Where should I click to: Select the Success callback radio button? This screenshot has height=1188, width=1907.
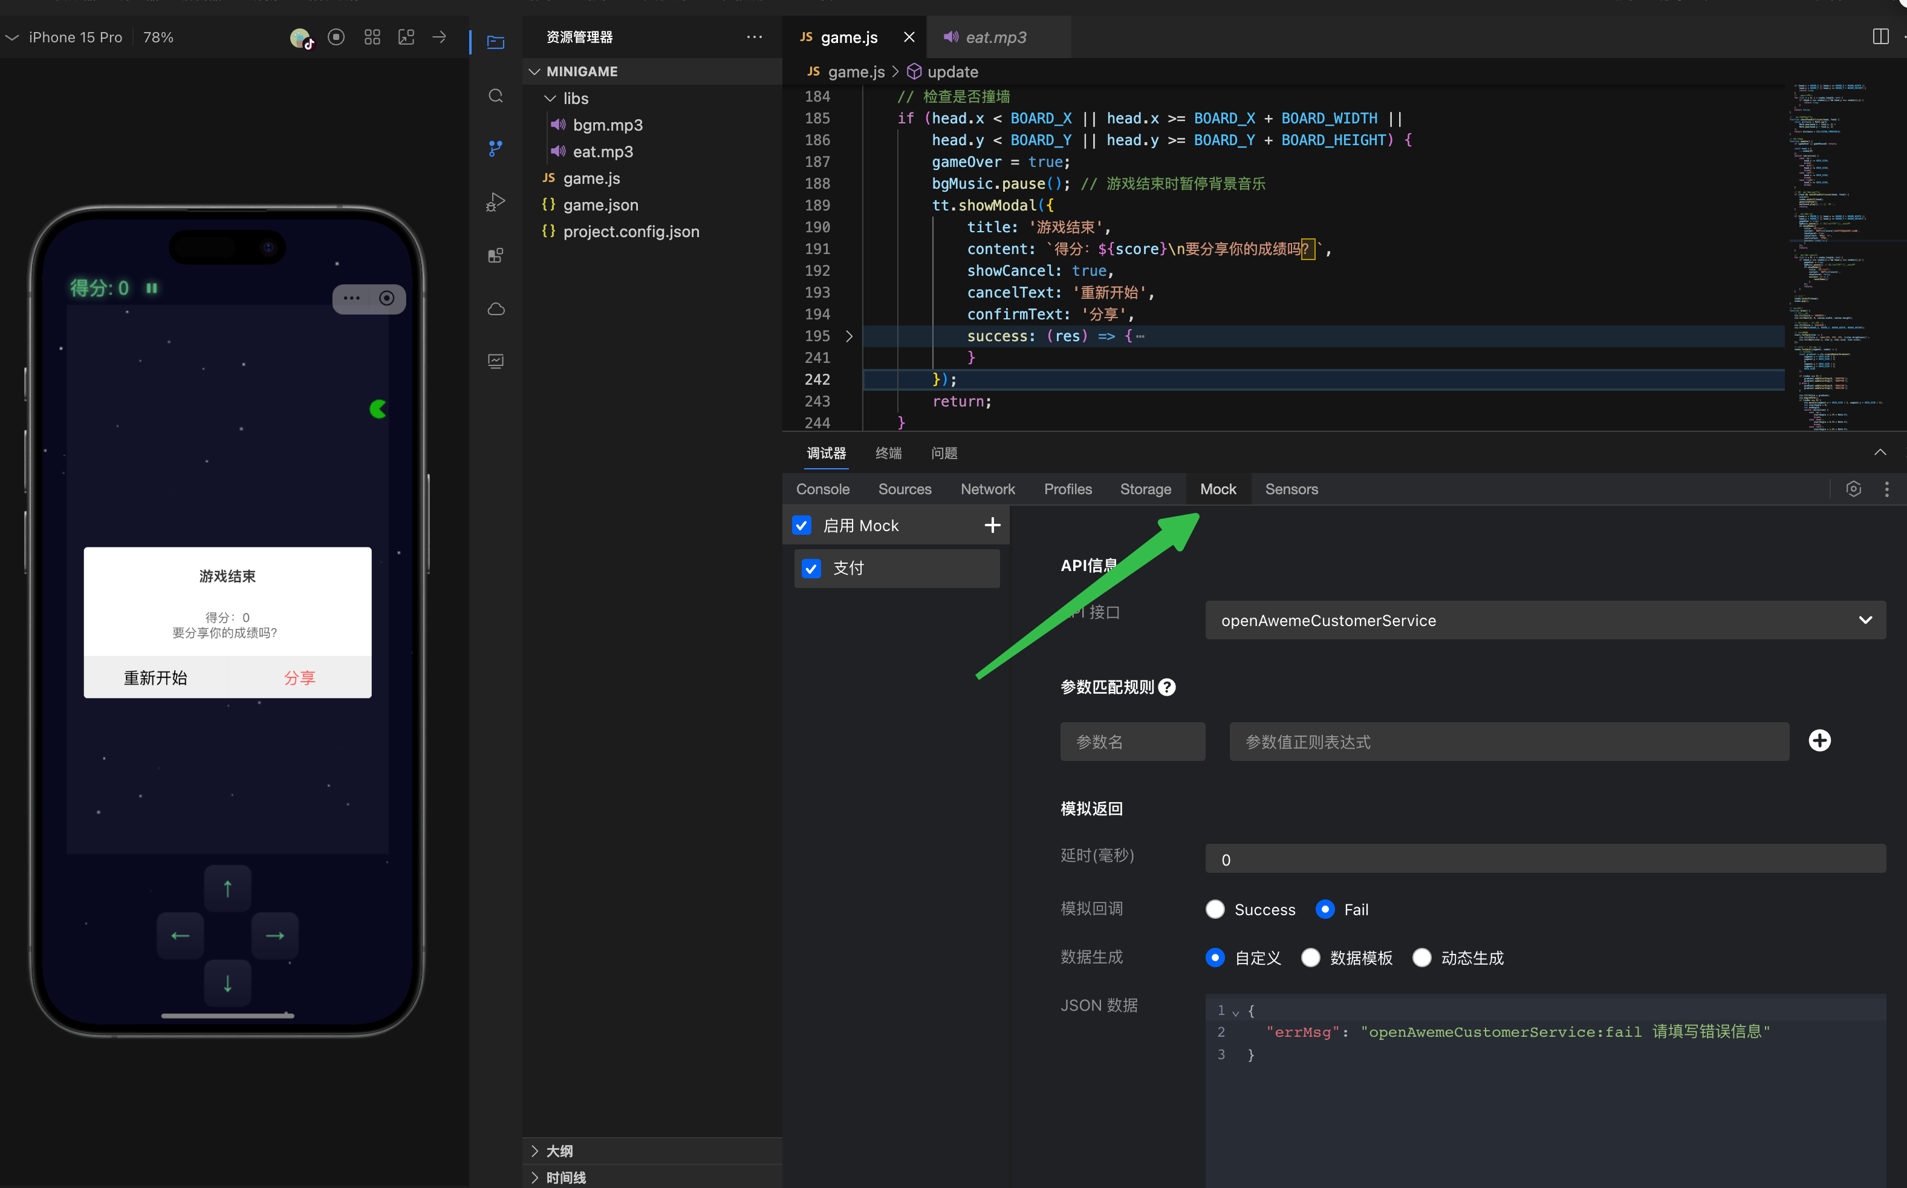pyautogui.click(x=1215, y=909)
